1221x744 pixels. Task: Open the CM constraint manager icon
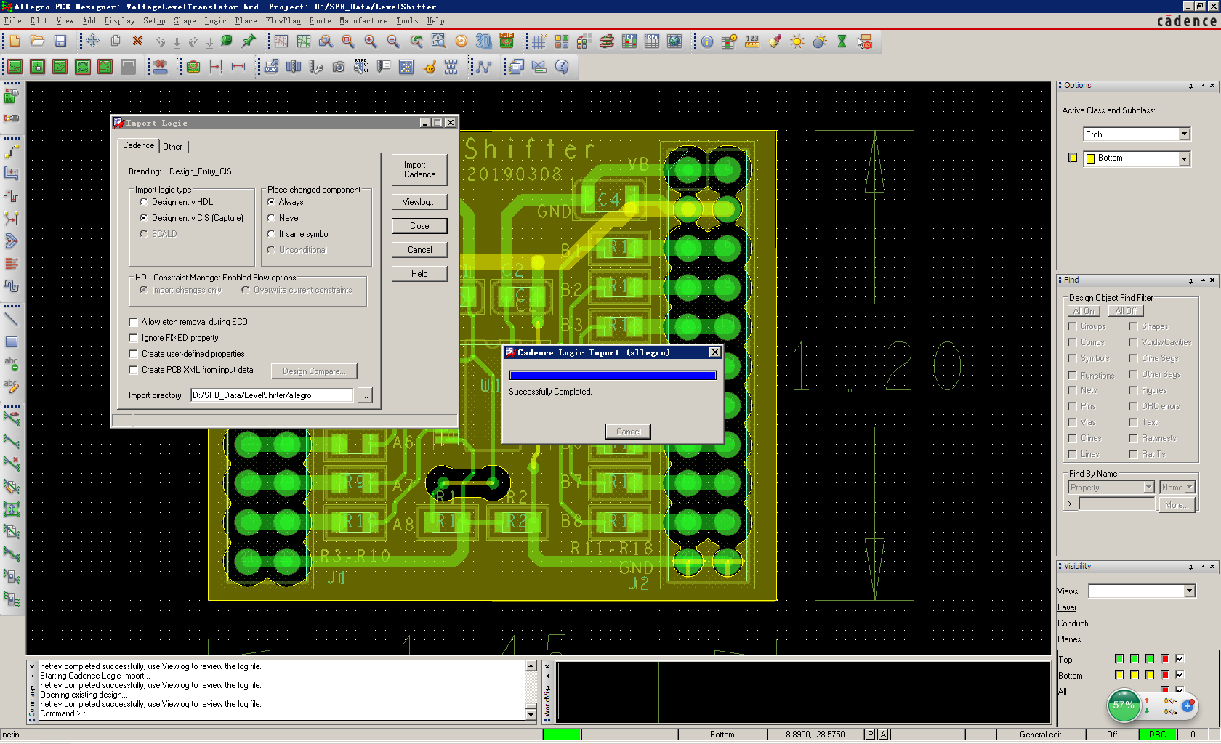pos(629,41)
